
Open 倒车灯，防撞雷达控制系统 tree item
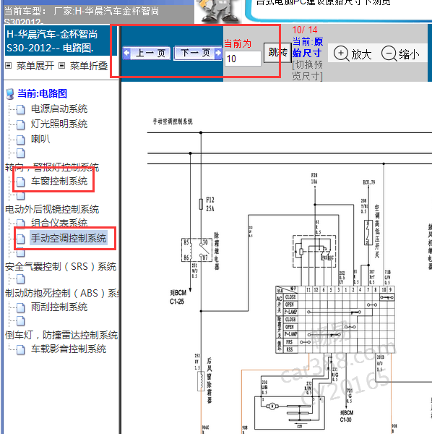(x=61, y=335)
